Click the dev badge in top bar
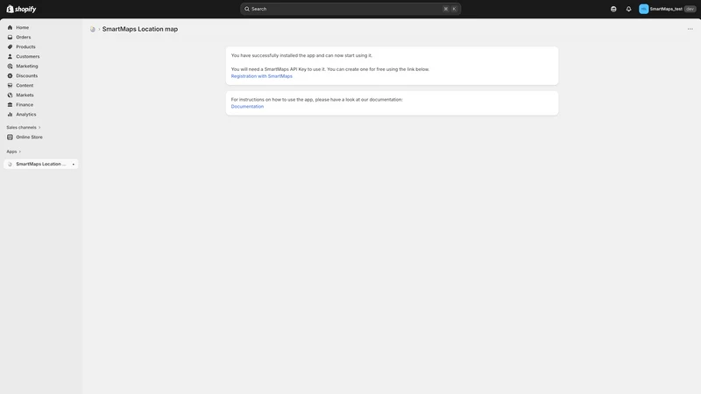 tap(690, 9)
